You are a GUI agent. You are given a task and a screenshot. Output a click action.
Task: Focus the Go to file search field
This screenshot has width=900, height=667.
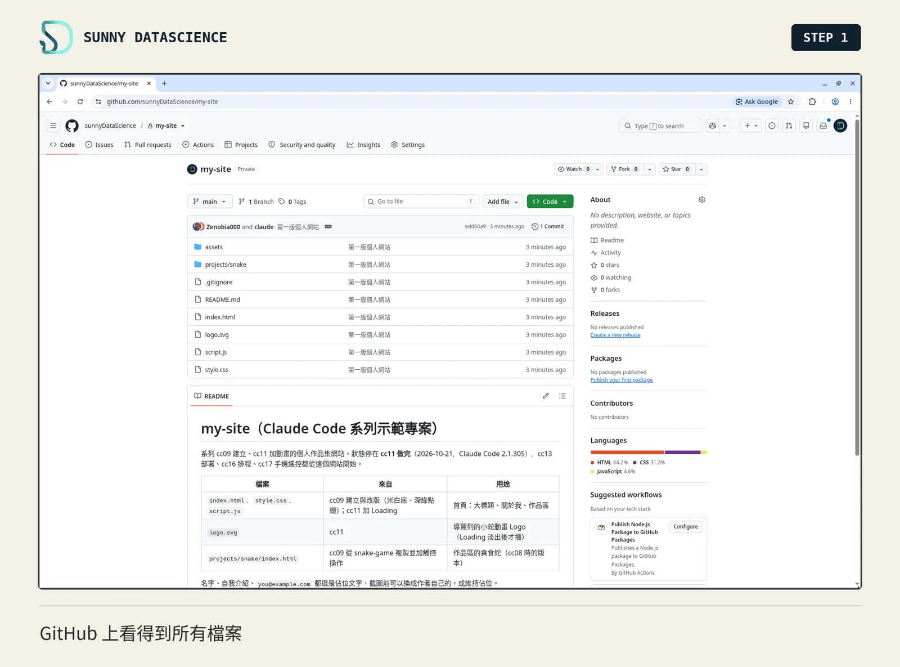(421, 202)
